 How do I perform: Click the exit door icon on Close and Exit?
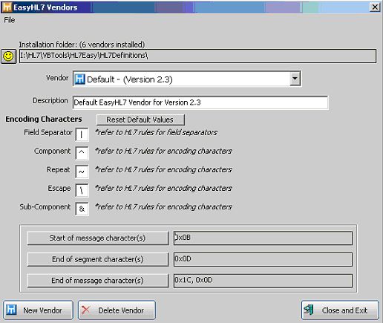(309, 310)
